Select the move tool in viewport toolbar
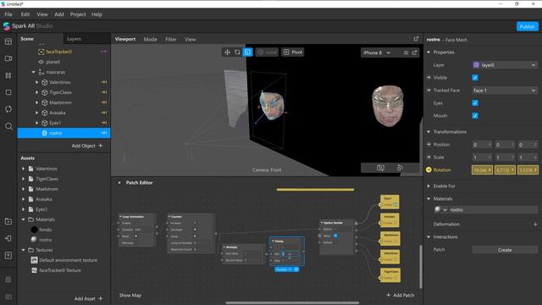The image size is (542, 305). [227, 53]
